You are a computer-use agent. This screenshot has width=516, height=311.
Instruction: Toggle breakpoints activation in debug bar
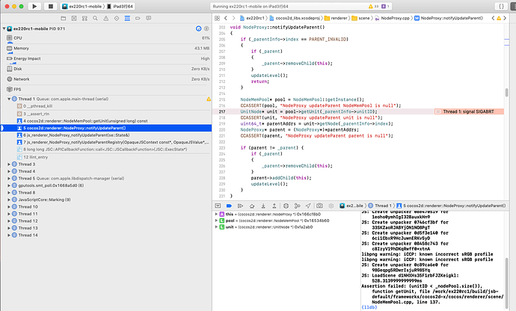tap(230, 206)
